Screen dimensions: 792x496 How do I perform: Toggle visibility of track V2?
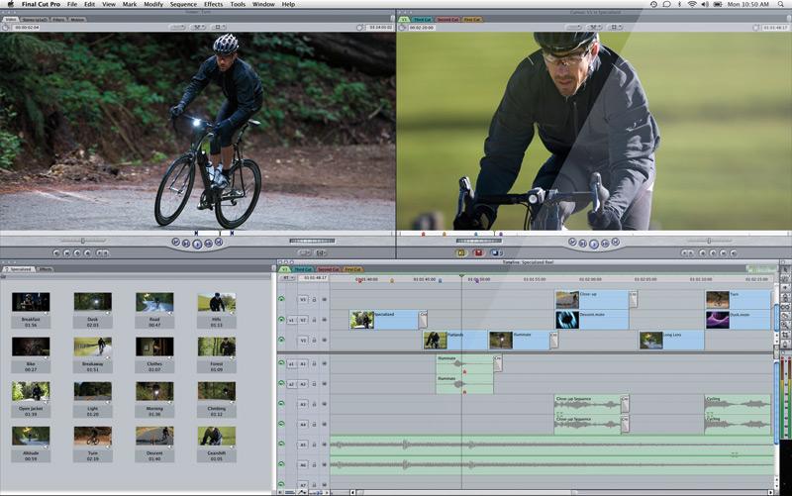tap(281, 320)
